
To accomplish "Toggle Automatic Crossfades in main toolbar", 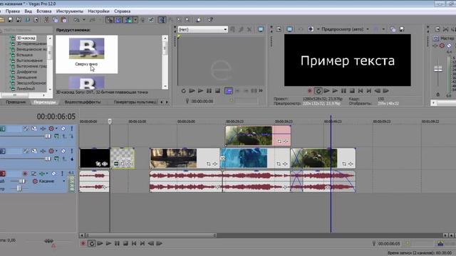I will point(118,20).
